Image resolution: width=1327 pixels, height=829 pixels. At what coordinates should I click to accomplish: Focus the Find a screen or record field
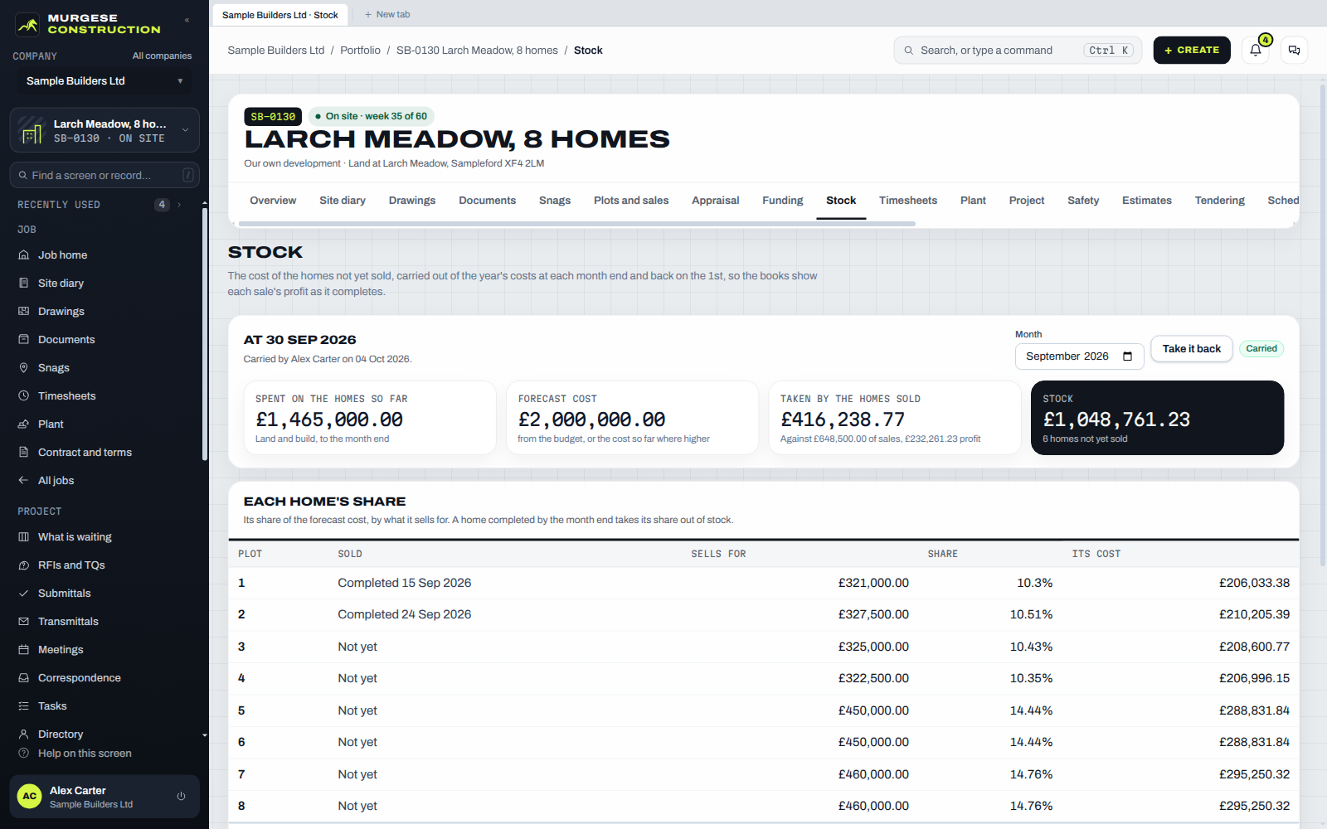click(x=105, y=176)
